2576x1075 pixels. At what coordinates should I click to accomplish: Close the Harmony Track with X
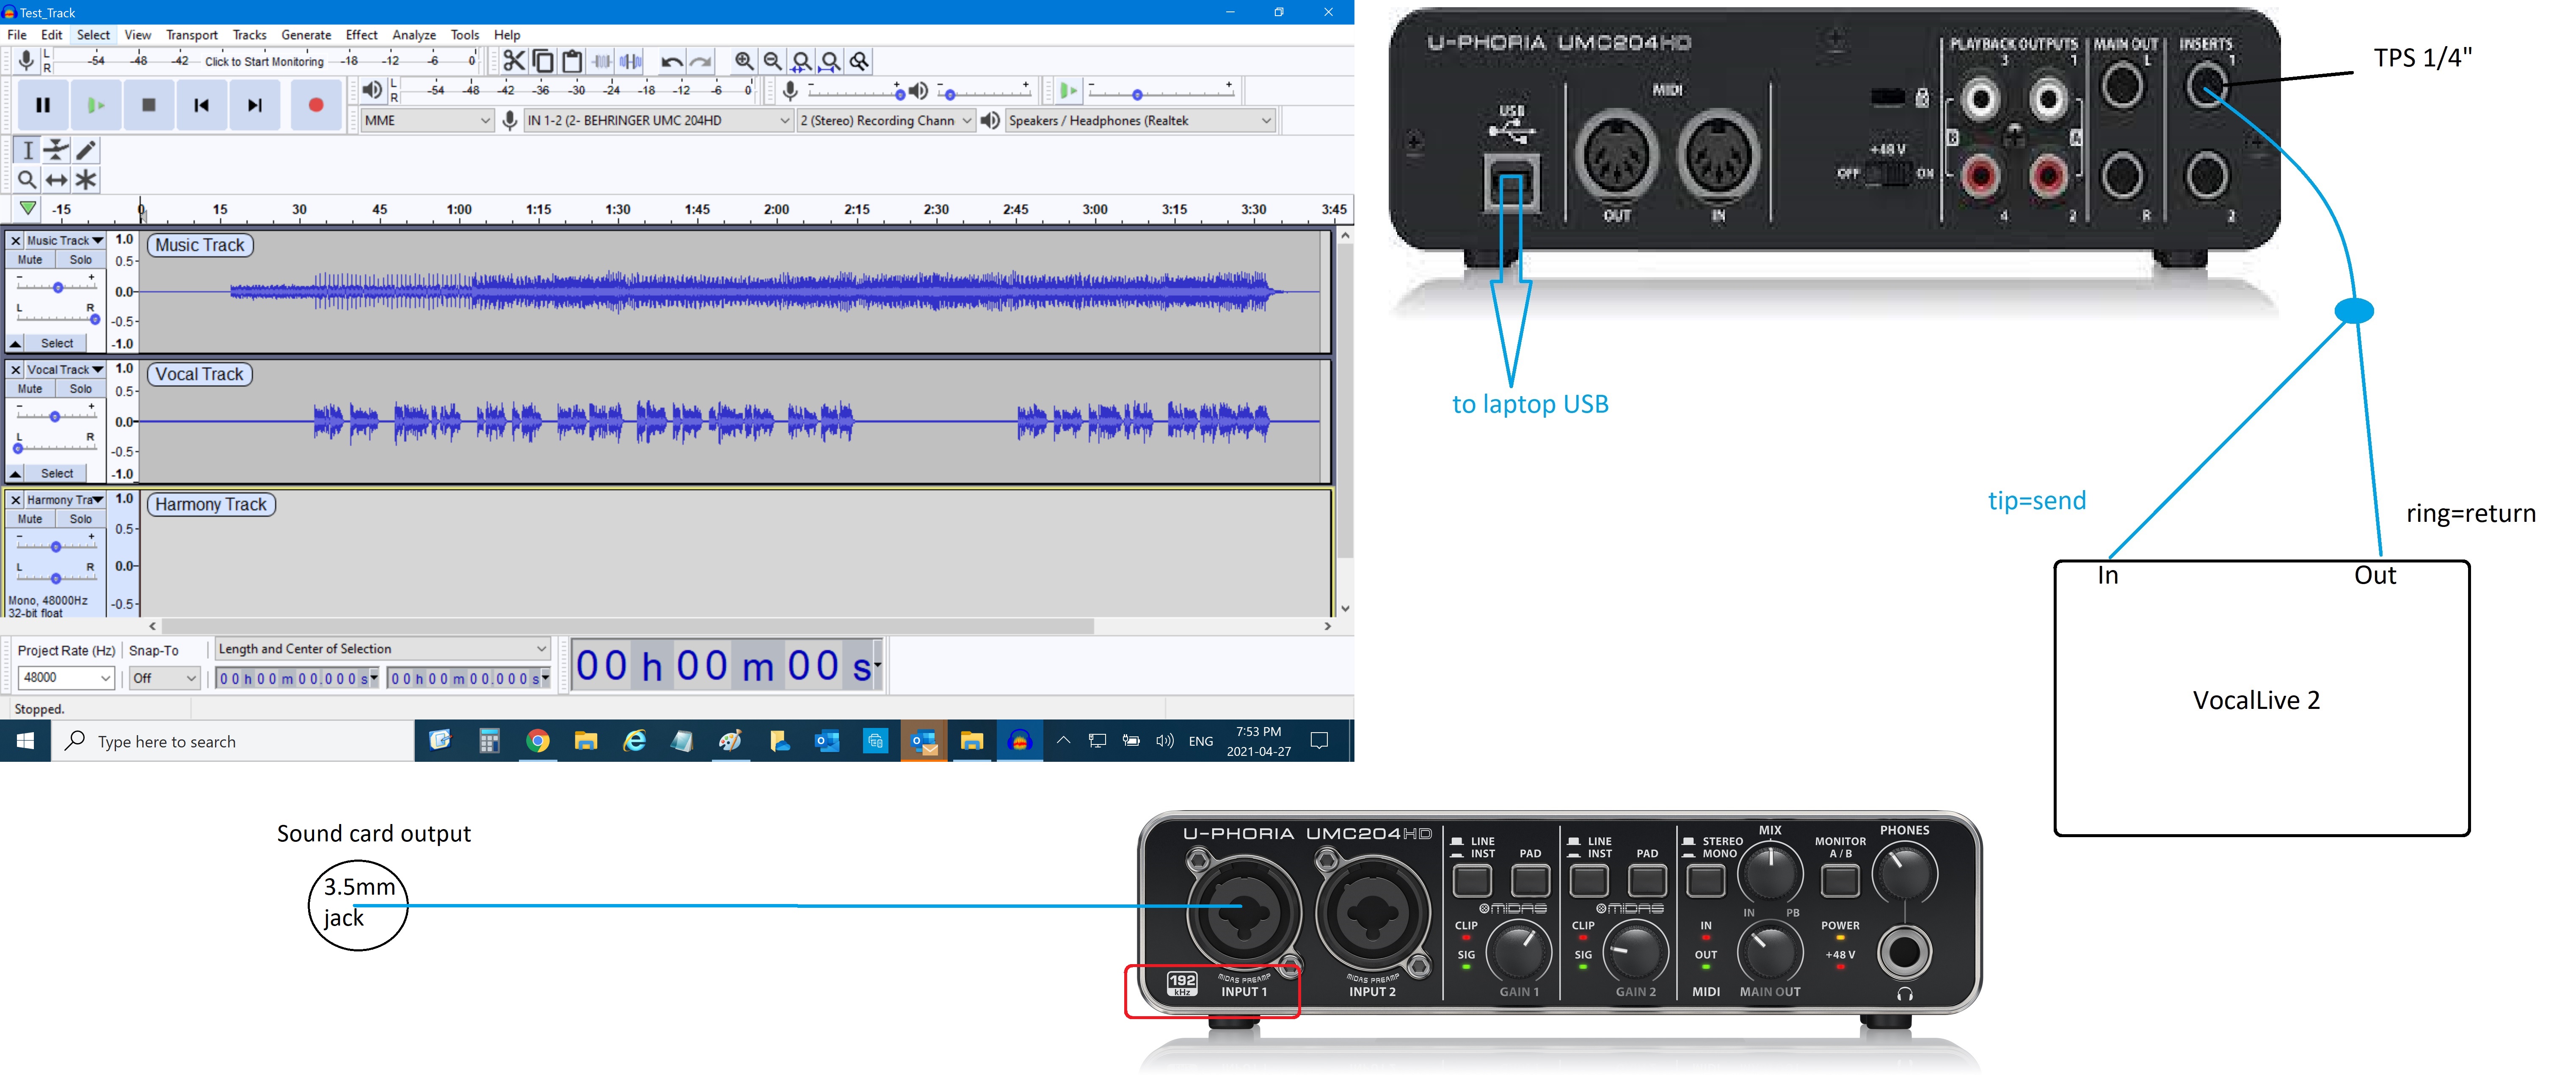(x=15, y=500)
